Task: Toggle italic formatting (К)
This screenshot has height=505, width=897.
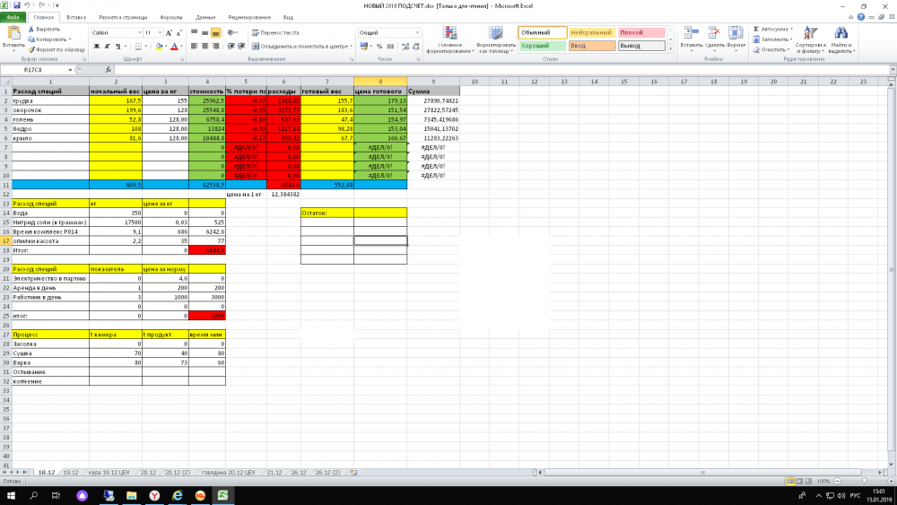Action: (x=106, y=46)
